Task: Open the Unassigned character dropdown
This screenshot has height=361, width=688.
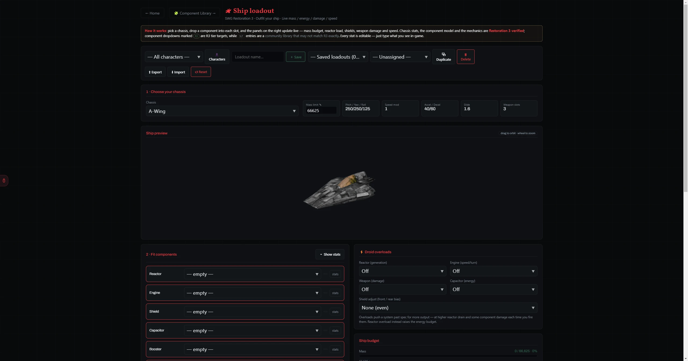Action: (x=400, y=57)
